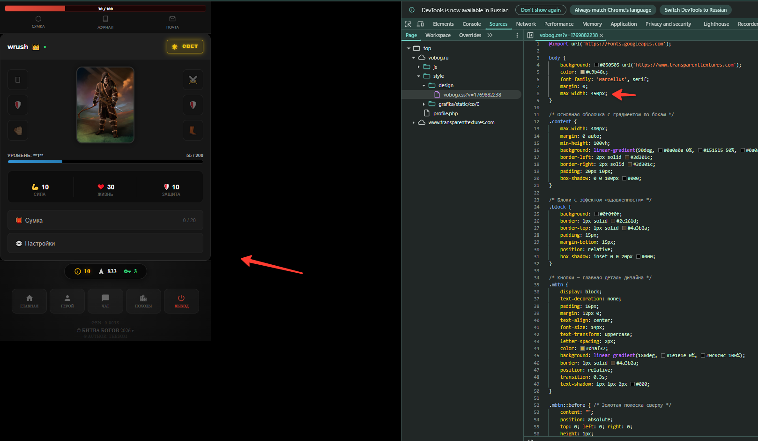This screenshot has height=441, width=758.
Task: Click the #c9b48c color swatch in body rule
Action: 583,72
